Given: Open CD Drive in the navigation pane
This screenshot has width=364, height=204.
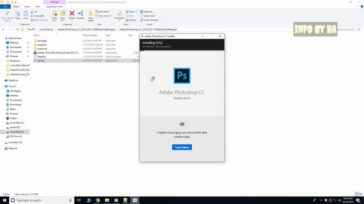Looking at the screenshot, I should 16,136.
